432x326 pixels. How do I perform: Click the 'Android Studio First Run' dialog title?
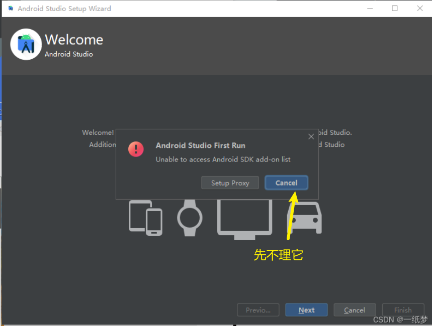tap(201, 145)
